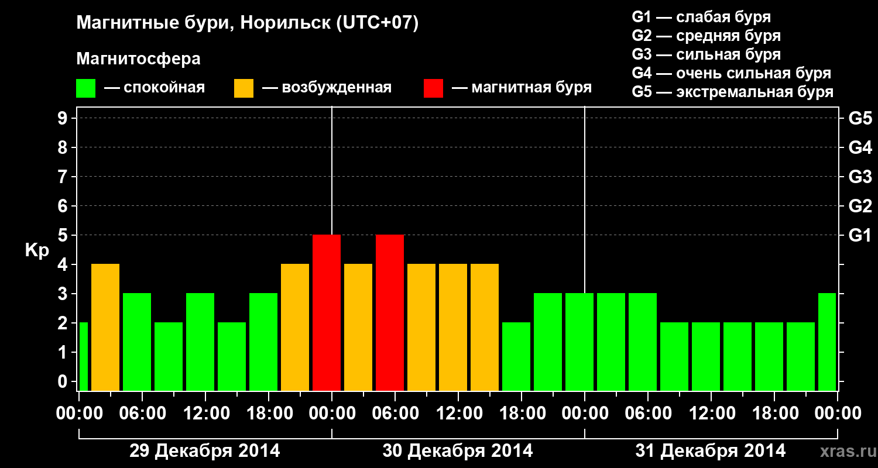The image size is (878, 468).
Task: Click the 12:00 time label under 29 December
Action: 205,414
